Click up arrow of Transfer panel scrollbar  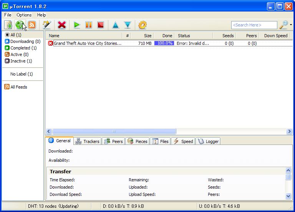coord(288,170)
